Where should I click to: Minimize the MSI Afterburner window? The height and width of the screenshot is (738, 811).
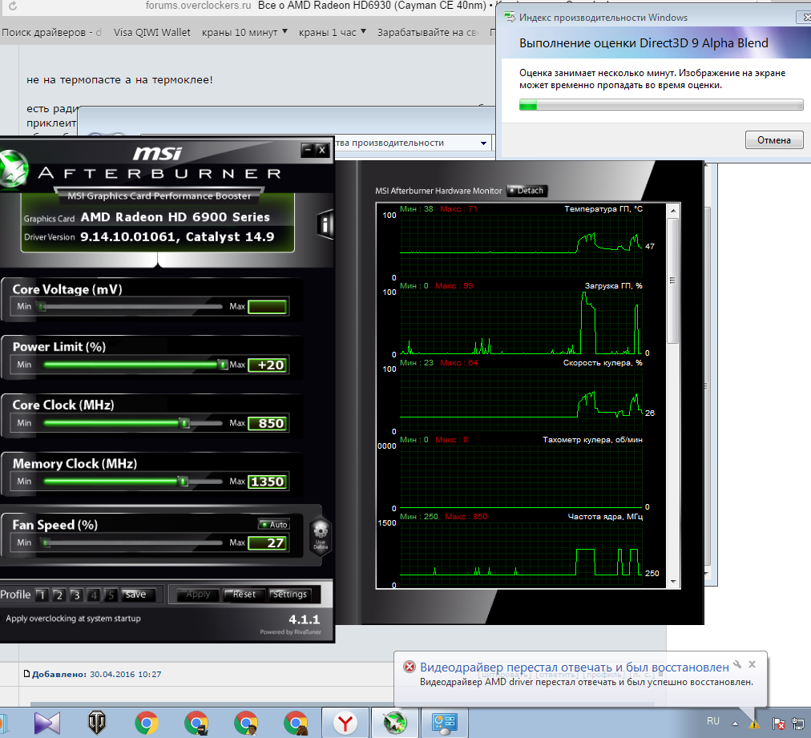308,150
